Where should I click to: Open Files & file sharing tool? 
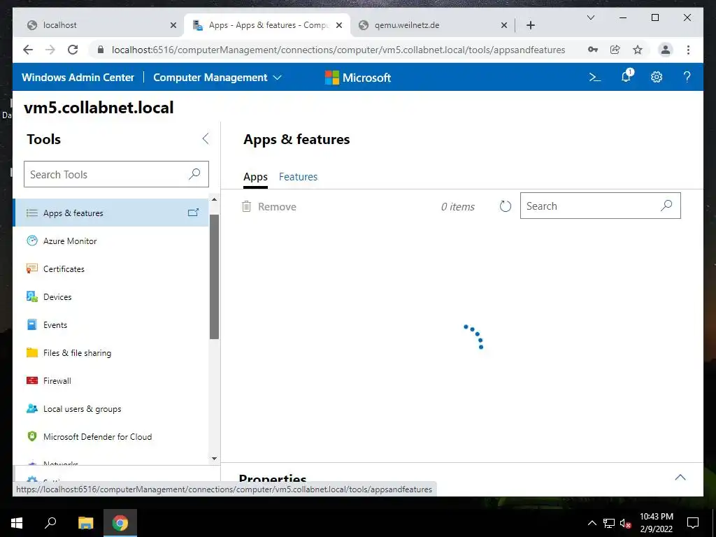(x=111, y=352)
